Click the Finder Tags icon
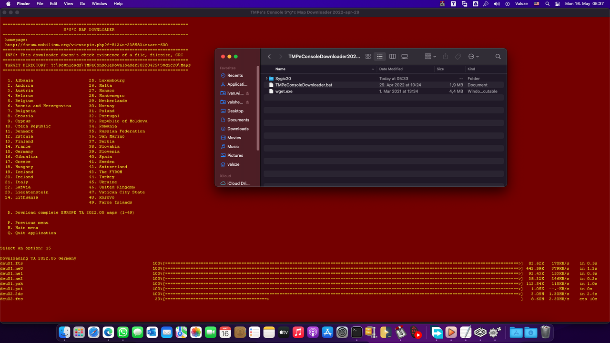 click(457, 56)
